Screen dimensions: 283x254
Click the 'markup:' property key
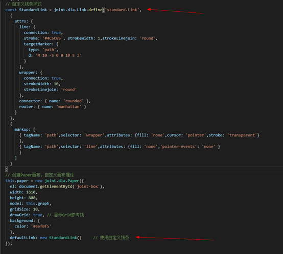(22, 129)
